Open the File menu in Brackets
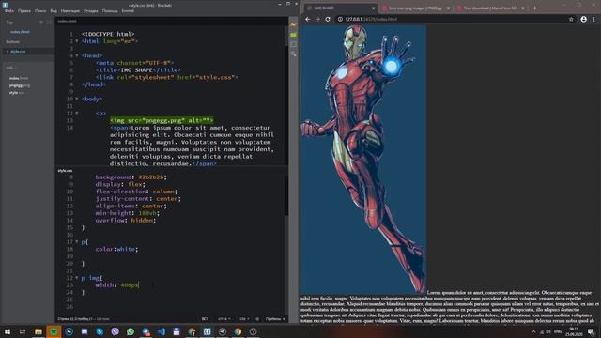Image resolution: width=601 pixels, height=338 pixels. [8, 11]
